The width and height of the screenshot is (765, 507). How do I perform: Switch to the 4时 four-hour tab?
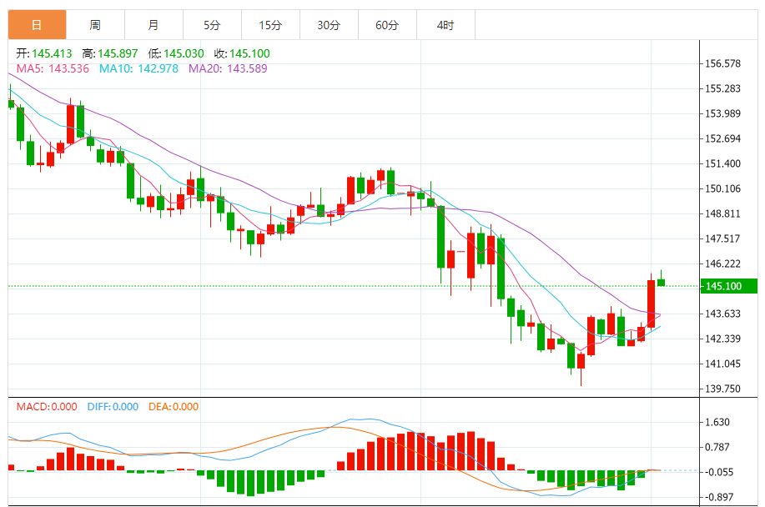click(445, 24)
